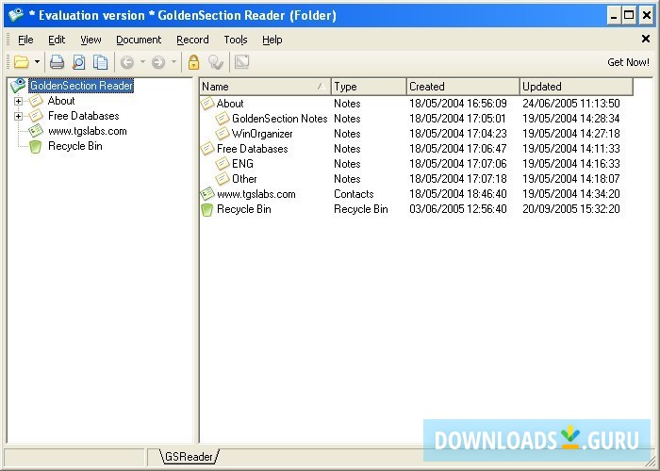The image size is (660, 471).
Task: Open the View menu
Action: point(91,40)
